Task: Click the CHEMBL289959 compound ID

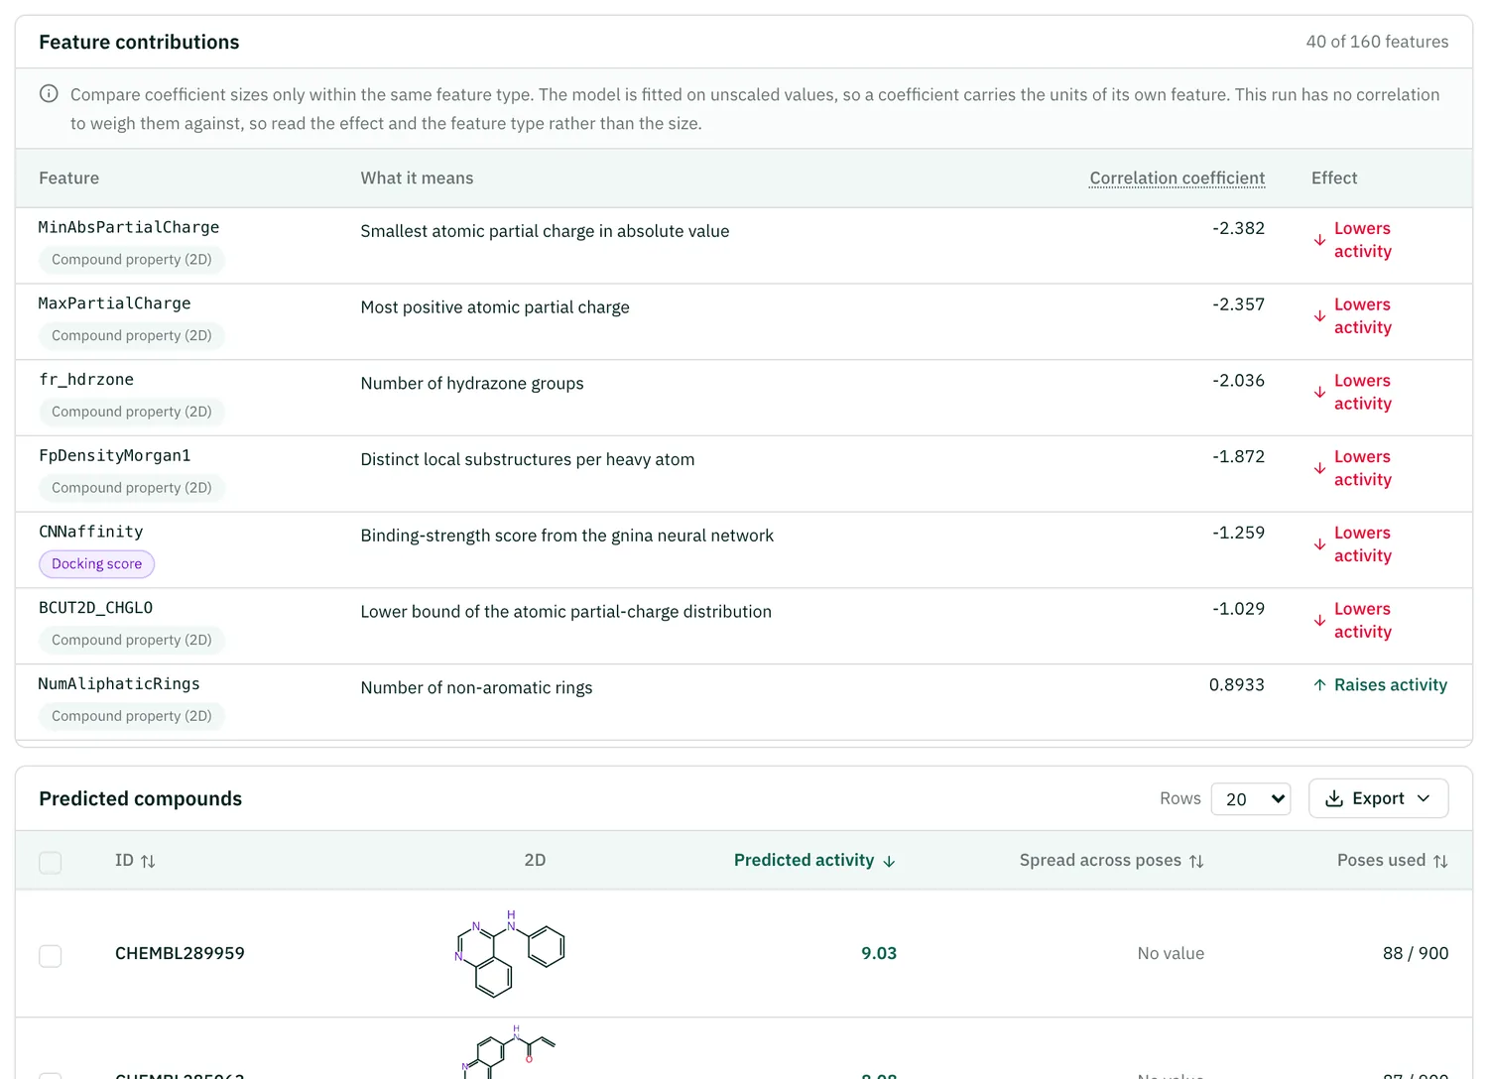Action: (x=180, y=953)
